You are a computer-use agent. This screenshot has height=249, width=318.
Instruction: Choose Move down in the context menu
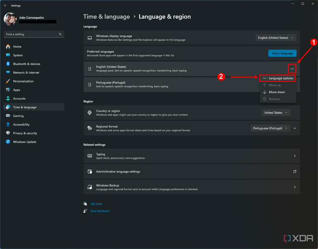(x=277, y=92)
